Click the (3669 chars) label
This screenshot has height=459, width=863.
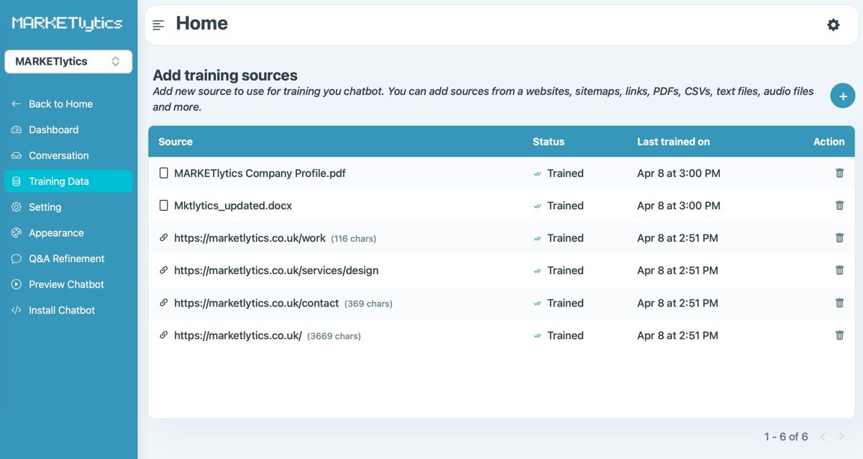(334, 336)
